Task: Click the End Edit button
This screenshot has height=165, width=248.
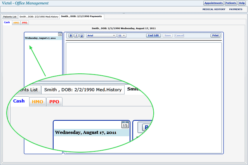Action: [153, 35]
